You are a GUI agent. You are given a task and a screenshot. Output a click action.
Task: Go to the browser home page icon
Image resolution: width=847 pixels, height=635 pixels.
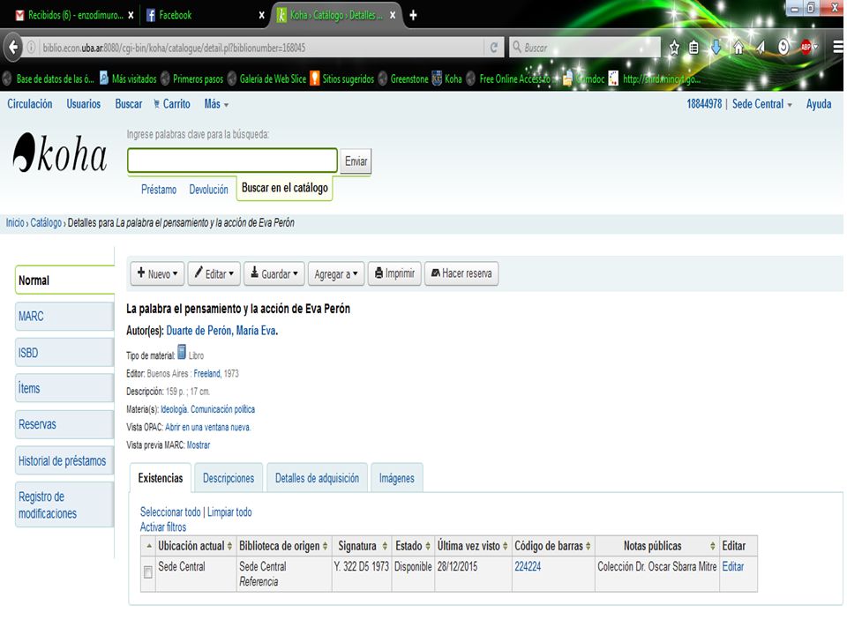(738, 48)
